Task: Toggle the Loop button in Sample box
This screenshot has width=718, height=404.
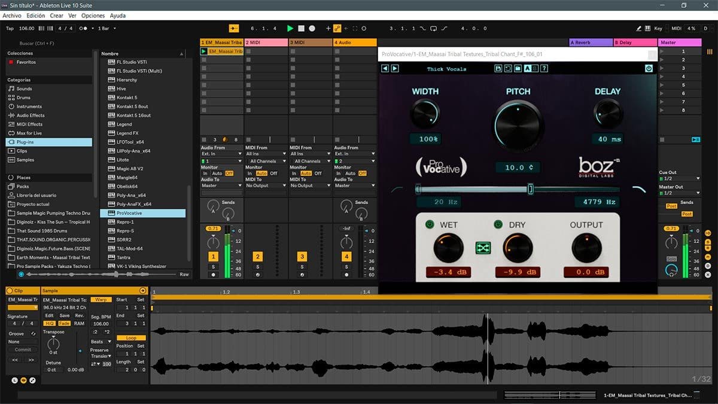Action: (x=131, y=338)
